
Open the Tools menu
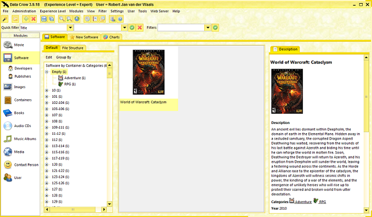(x=143, y=11)
